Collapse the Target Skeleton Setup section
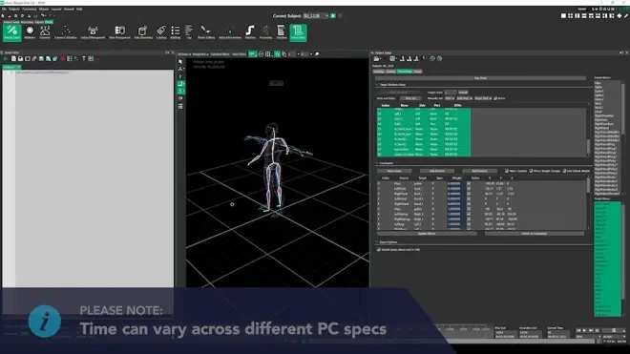630x354 pixels. click(x=377, y=85)
